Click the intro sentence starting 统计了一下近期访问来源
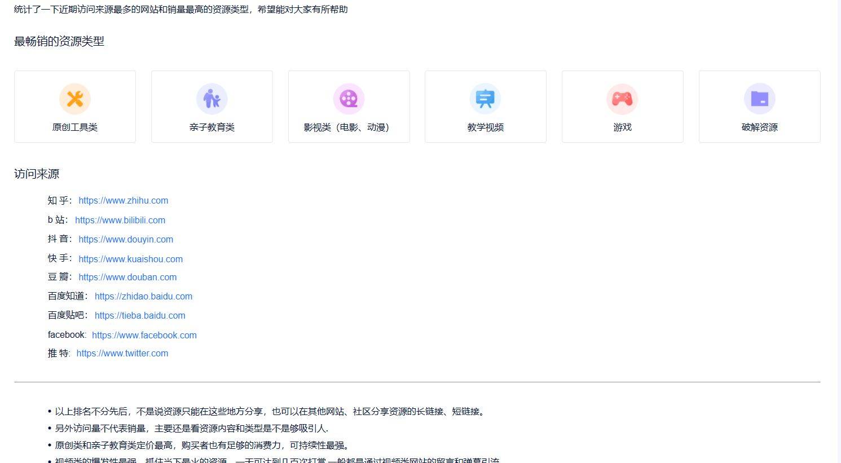The height and width of the screenshot is (463, 841). (x=181, y=10)
